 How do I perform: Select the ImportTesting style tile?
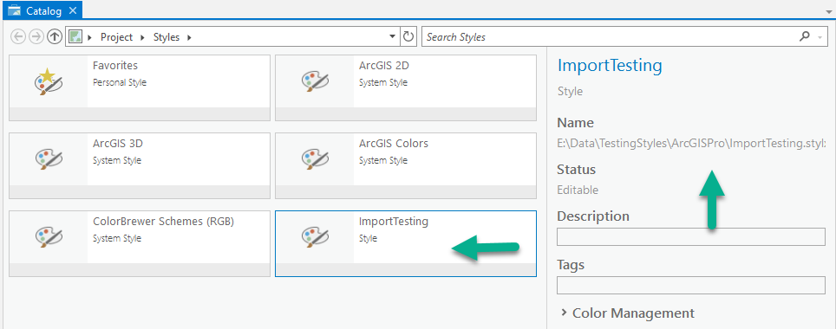tap(406, 244)
